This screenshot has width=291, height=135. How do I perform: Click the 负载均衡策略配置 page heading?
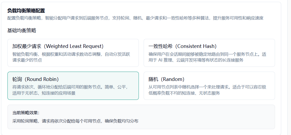click(x=26, y=11)
